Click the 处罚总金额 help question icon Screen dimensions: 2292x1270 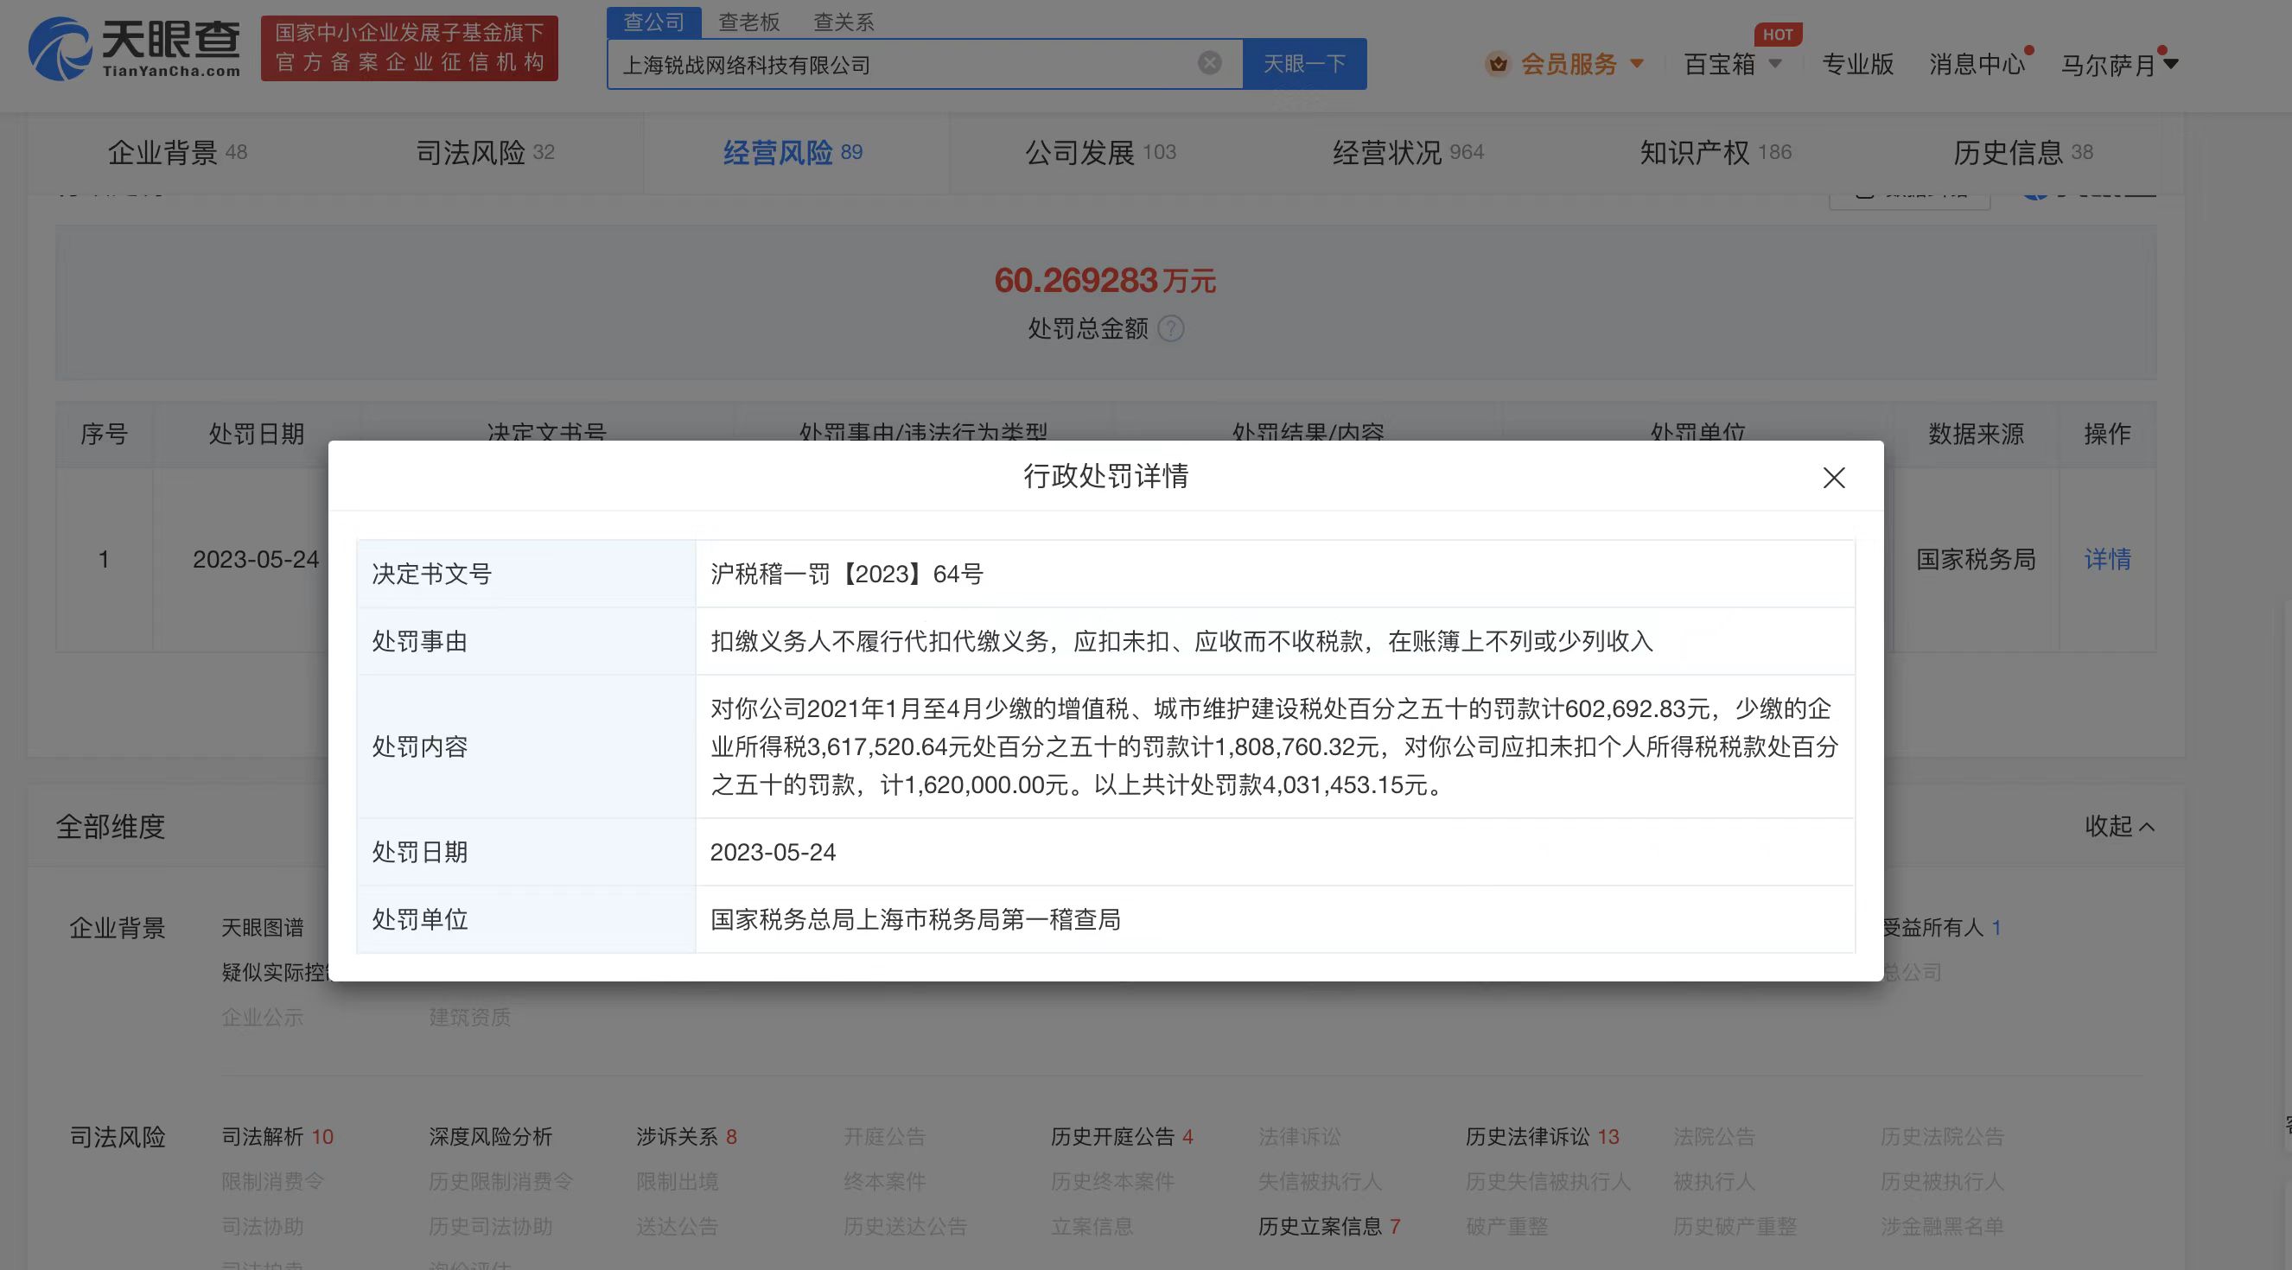pyautogui.click(x=1171, y=329)
